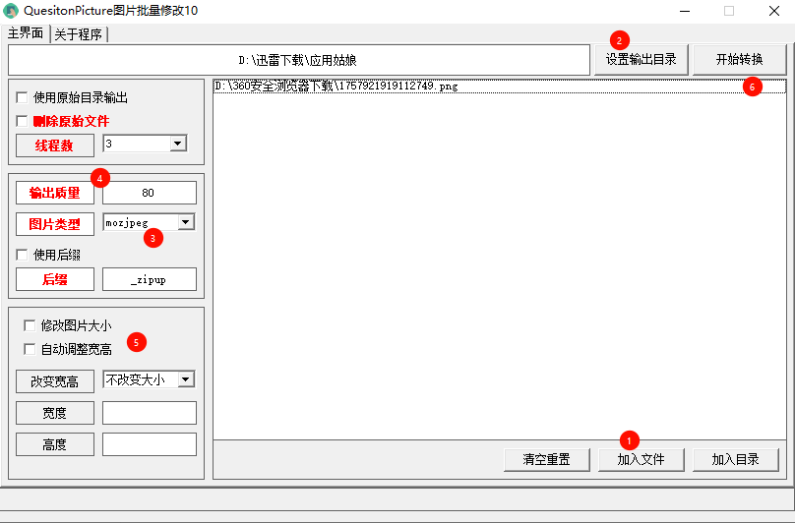
Task: Open the 不改变大小 resize mode dropdown
Action: coord(186,379)
